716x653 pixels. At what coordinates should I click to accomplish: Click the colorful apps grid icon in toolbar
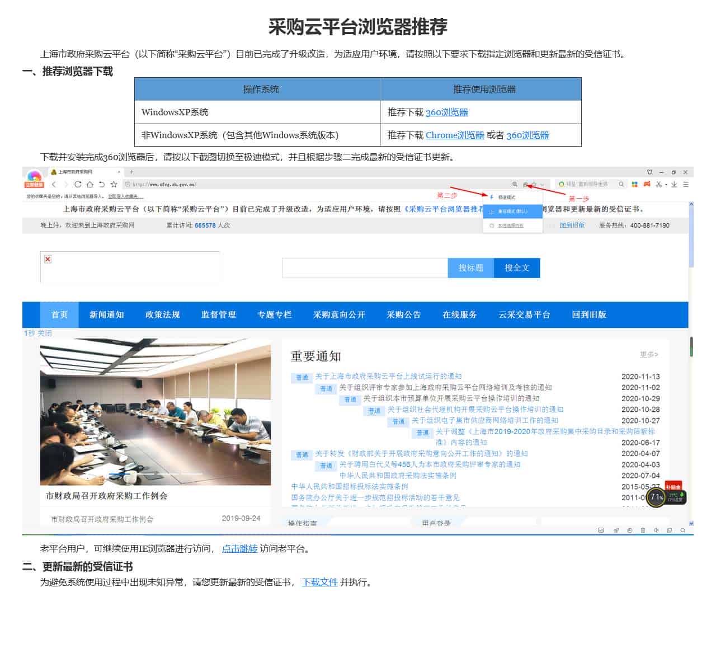pos(635,184)
